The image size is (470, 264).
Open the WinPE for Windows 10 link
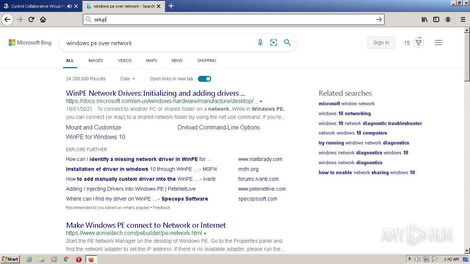[x=95, y=137]
